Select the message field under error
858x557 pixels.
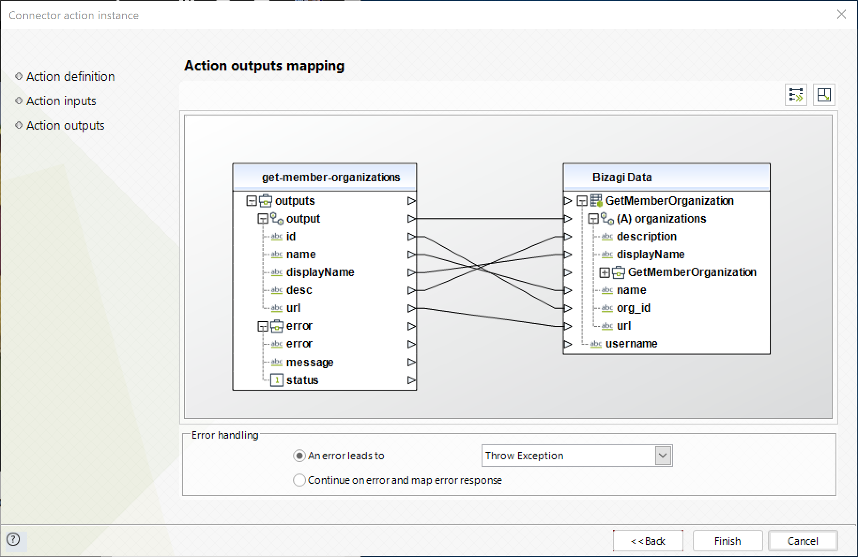(310, 362)
